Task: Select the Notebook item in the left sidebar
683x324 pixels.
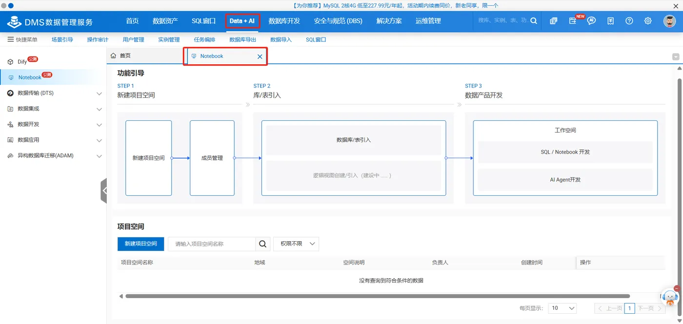Action: click(53, 77)
